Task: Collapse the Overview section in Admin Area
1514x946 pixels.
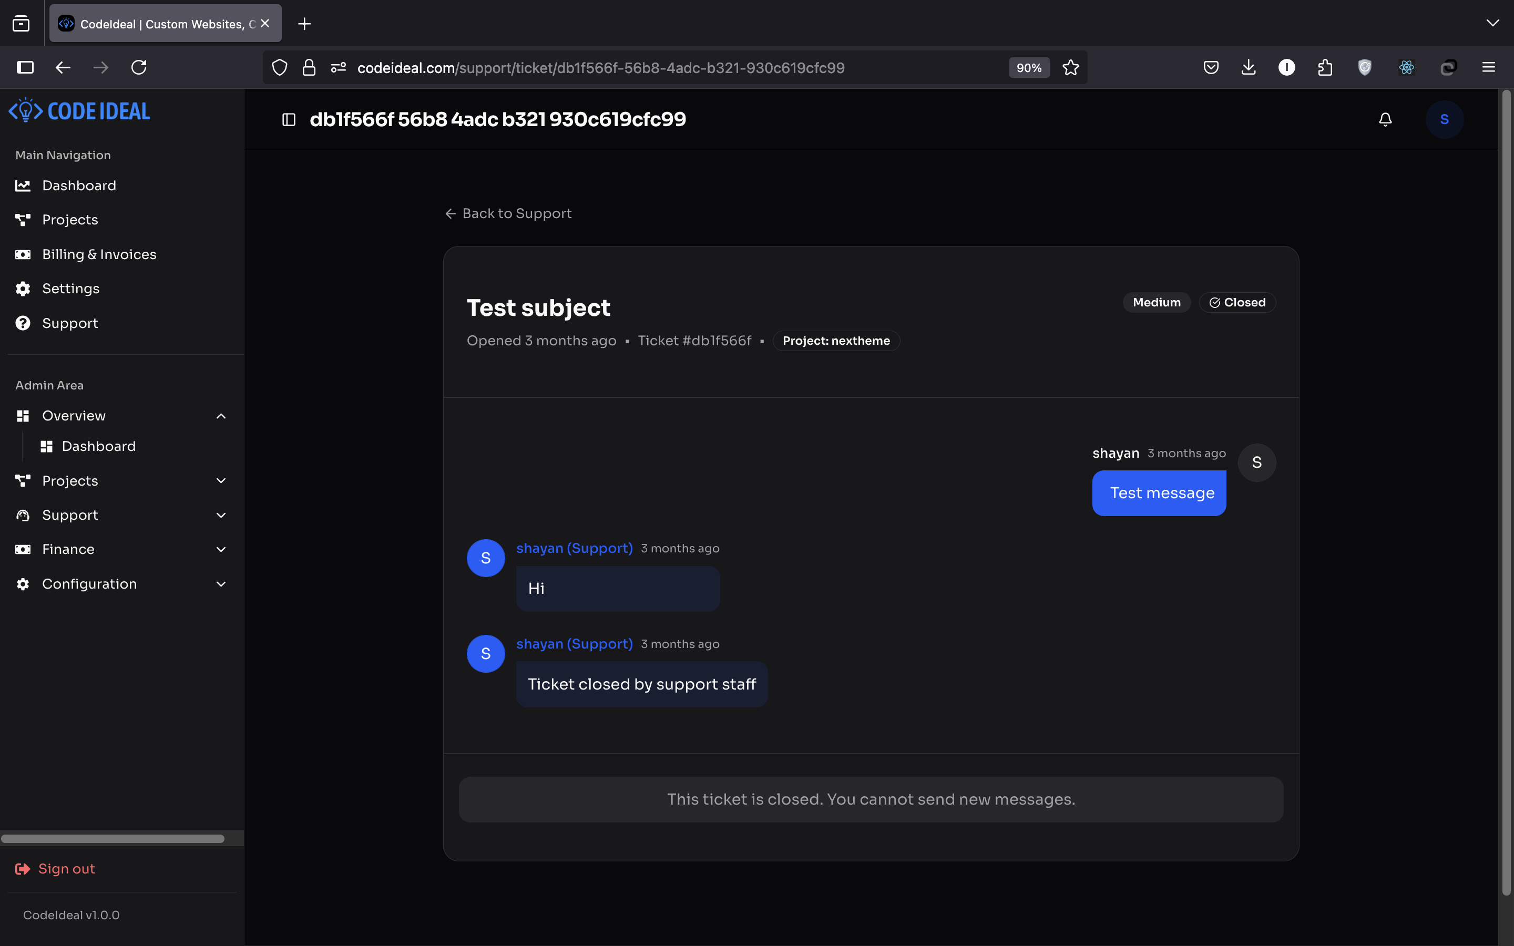Action: click(221, 416)
